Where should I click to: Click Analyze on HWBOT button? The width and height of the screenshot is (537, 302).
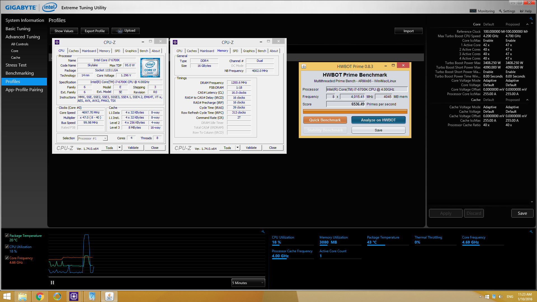(x=378, y=120)
